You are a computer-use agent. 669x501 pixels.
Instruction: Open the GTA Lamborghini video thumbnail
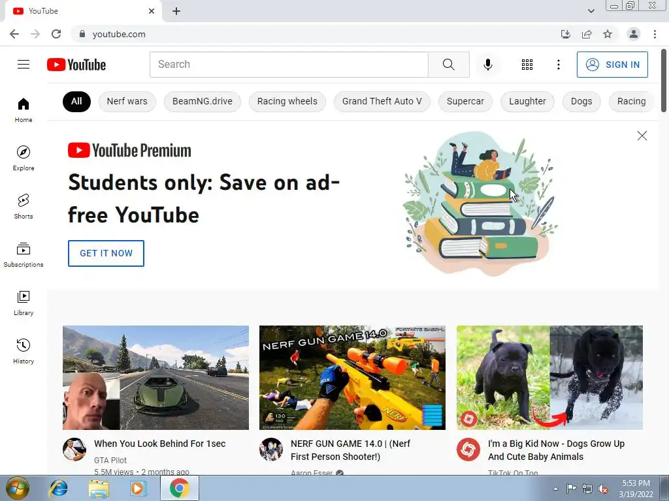click(x=155, y=378)
